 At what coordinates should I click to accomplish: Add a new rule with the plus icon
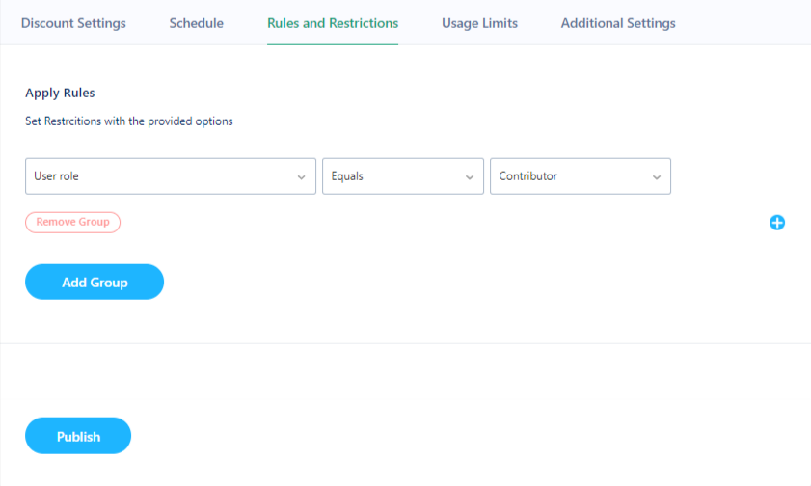777,223
